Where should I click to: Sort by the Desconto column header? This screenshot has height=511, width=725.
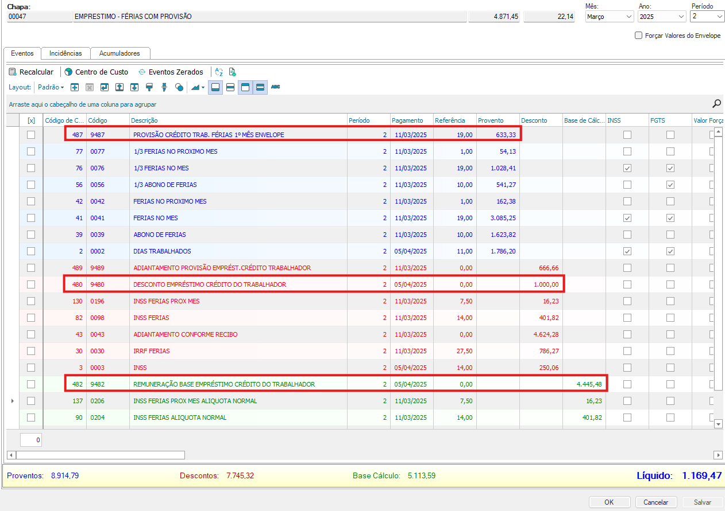[541, 120]
